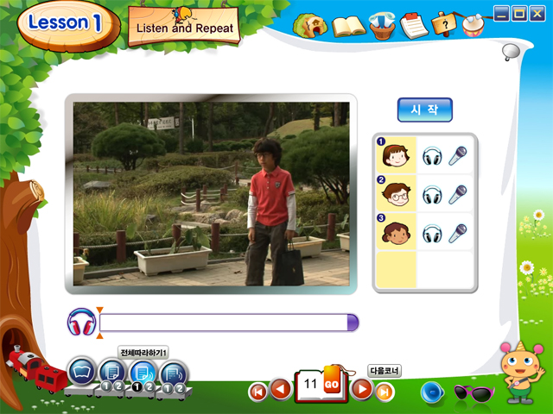Viewport: 553px width, 414px height.
Task: Click the orange GO button
Action: [331, 385]
